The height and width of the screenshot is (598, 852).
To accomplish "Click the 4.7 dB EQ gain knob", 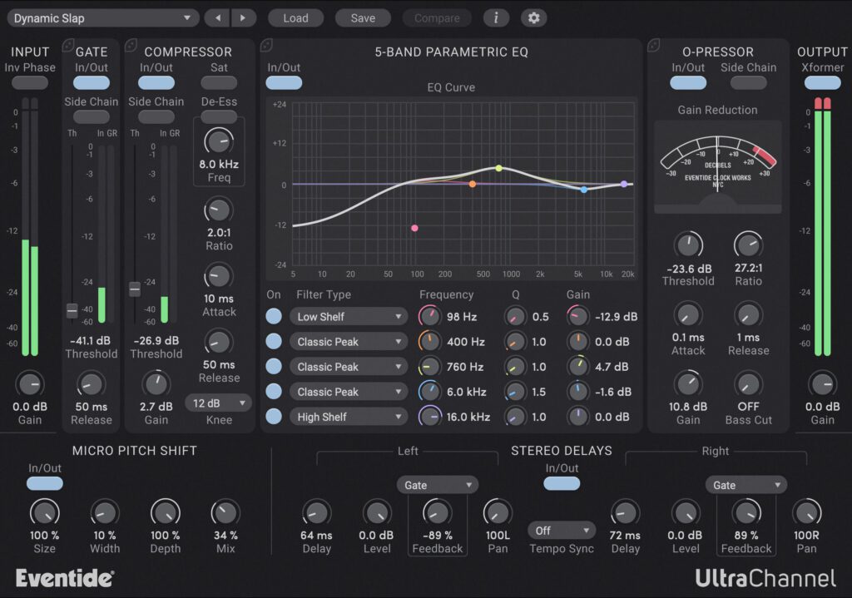I will [577, 367].
